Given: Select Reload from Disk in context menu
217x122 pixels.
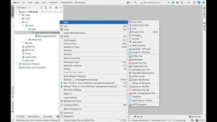Looking at the screenshot, I should tap(94, 101).
